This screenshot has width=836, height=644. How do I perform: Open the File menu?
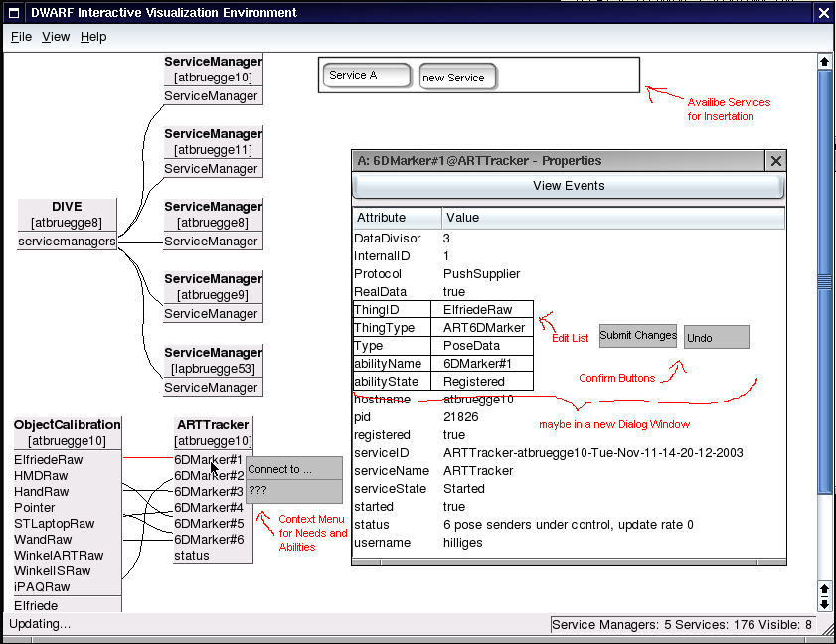tap(21, 37)
